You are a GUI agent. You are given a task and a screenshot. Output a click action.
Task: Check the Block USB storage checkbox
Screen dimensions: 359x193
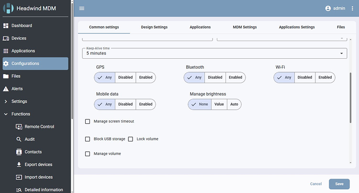pos(88,139)
